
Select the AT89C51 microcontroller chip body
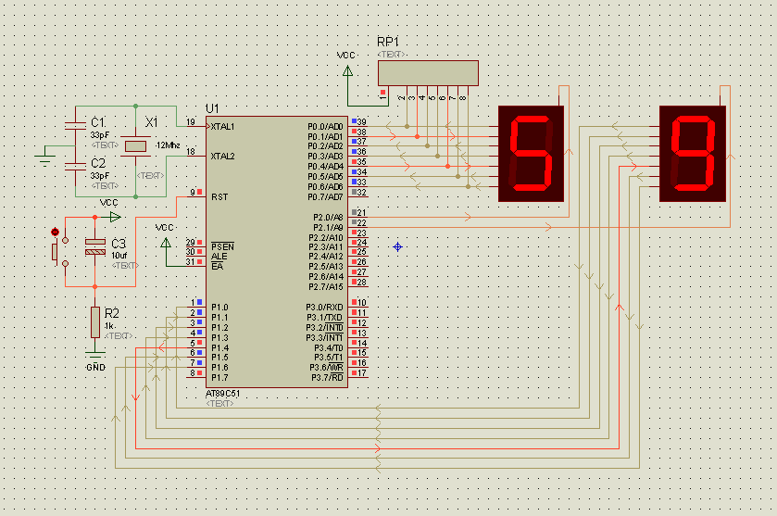[x=277, y=252]
